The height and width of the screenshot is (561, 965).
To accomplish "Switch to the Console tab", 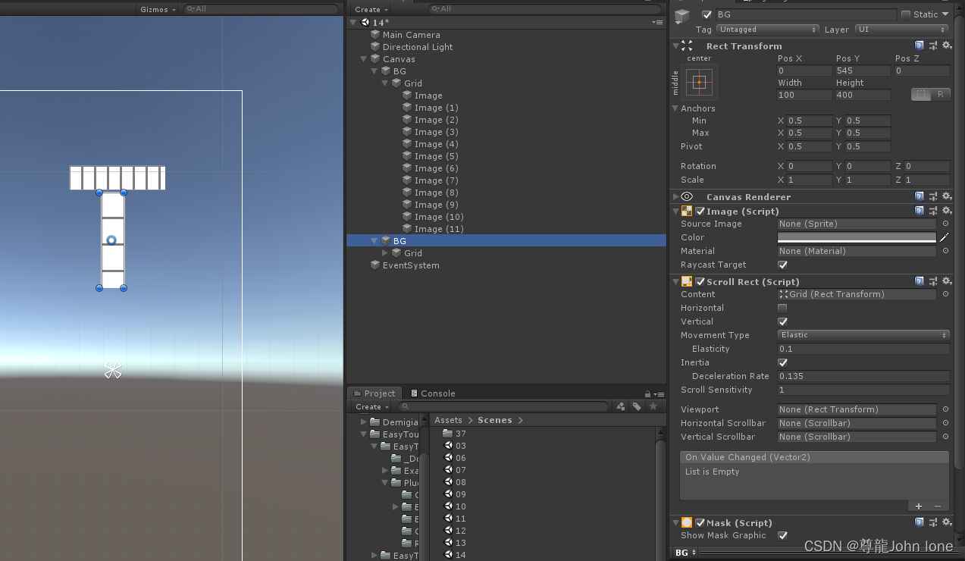I will tap(432, 393).
